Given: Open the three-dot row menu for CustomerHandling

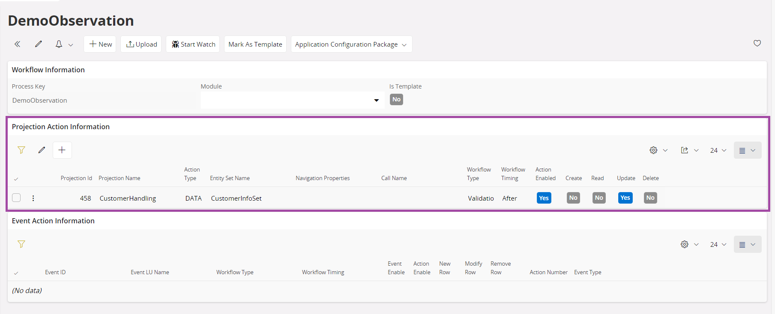Looking at the screenshot, I should pyautogui.click(x=33, y=198).
